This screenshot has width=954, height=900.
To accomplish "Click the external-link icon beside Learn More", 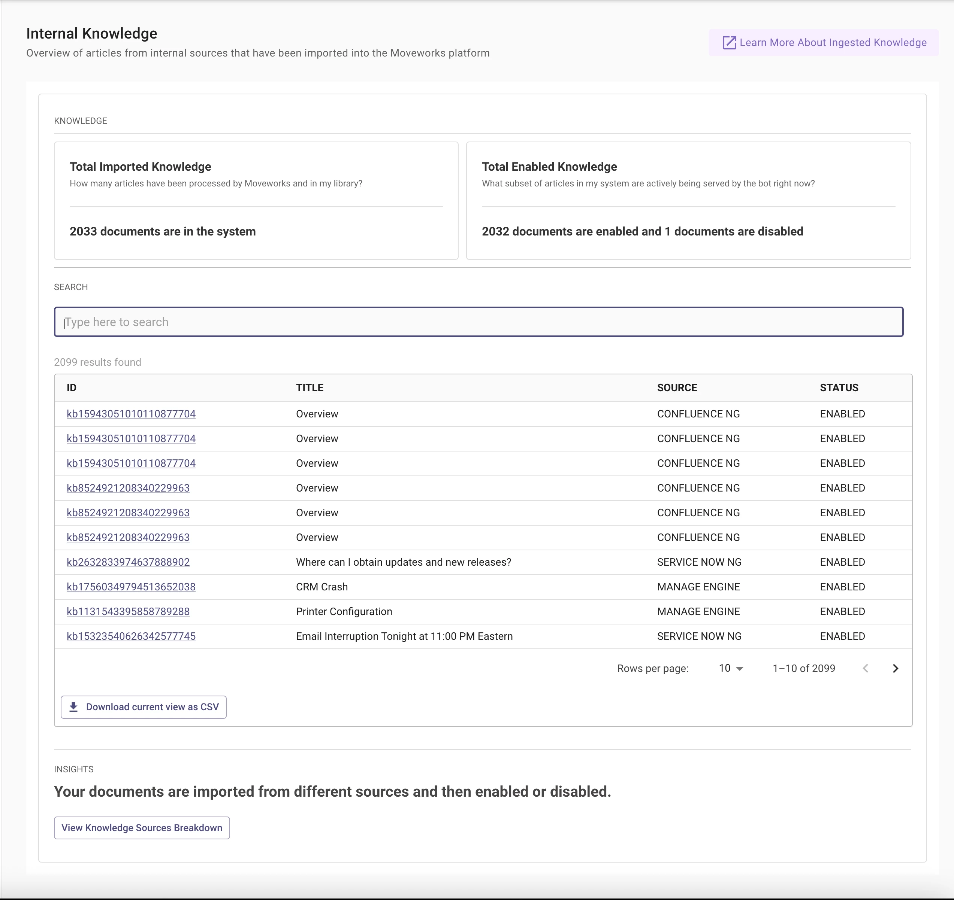I will (729, 43).
